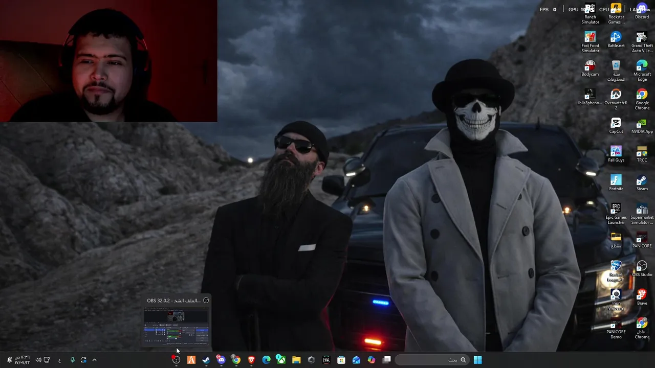The image size is (655, 368).
Task: Open File Explorer from the taskbar
Action: pyautogui.click(x=296, y=360)
